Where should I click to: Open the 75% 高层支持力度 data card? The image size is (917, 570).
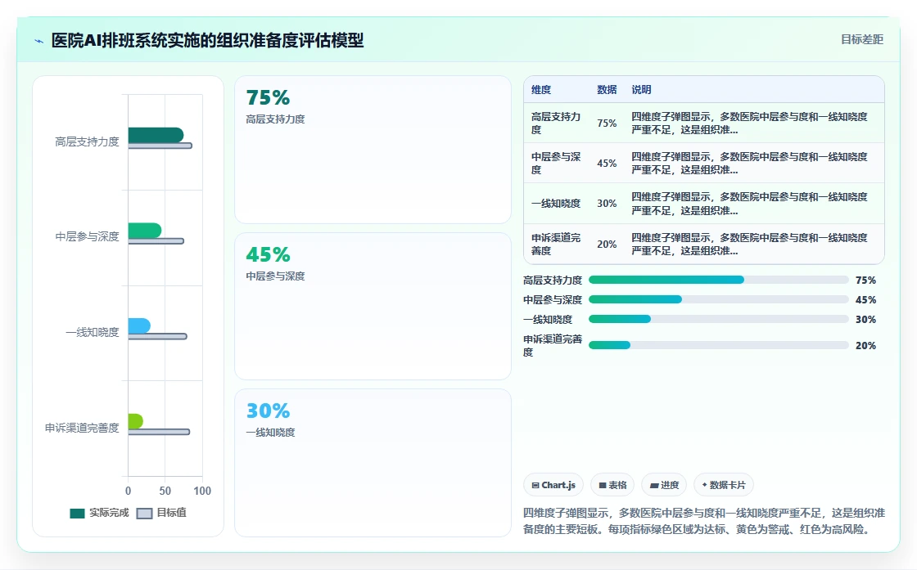[373, 150]
